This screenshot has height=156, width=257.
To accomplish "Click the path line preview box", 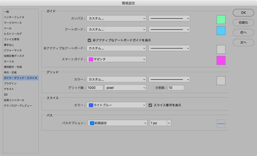I will (221, 124).
